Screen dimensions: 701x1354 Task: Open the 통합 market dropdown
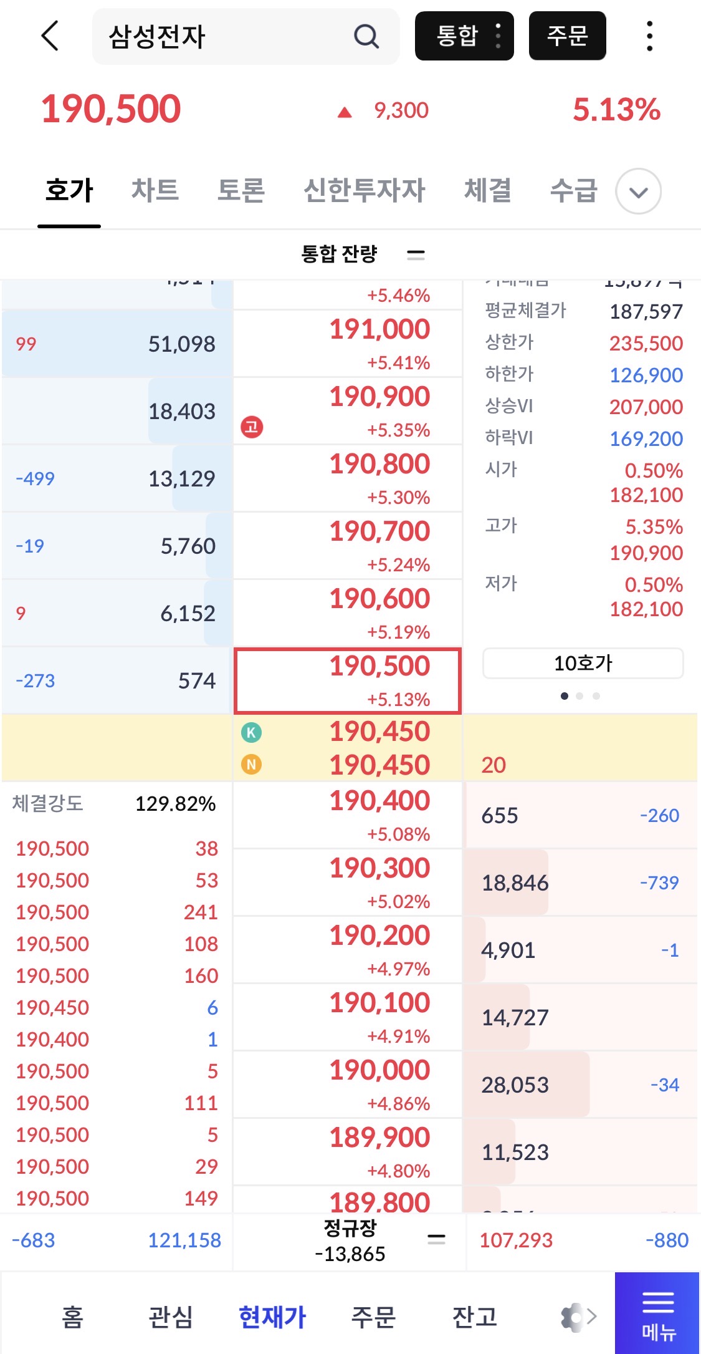pyautogui.click(x=464, y=36)
